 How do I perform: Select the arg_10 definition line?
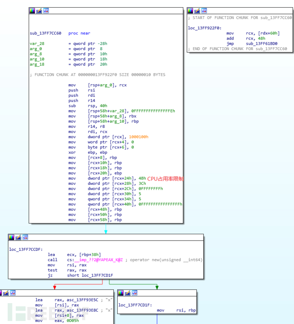tap(69, 59)
